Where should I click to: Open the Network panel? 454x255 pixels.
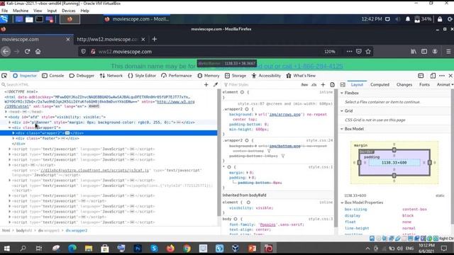(111, 76)
